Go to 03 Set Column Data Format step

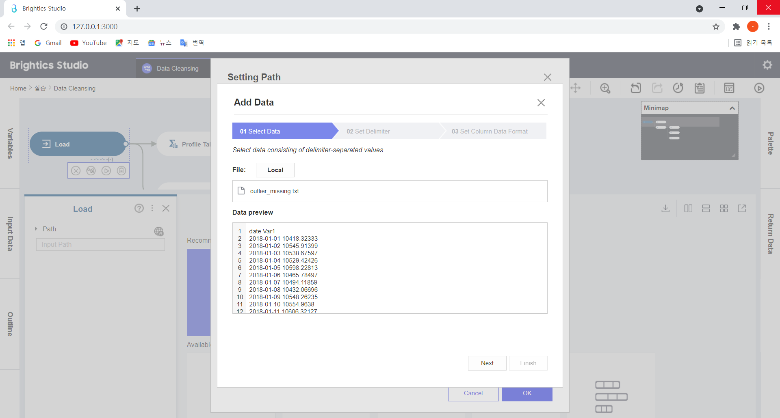[493, 131]
